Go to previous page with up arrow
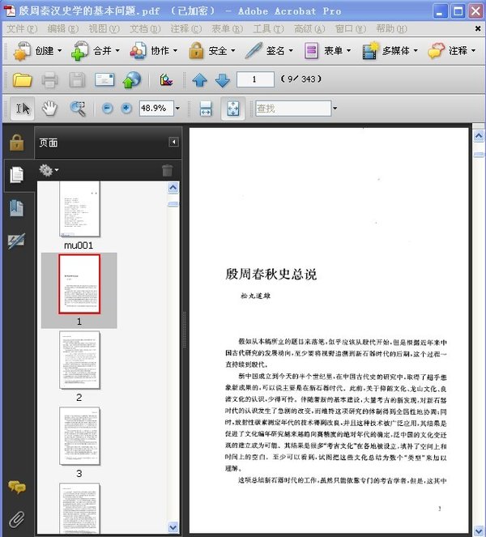 199,80
